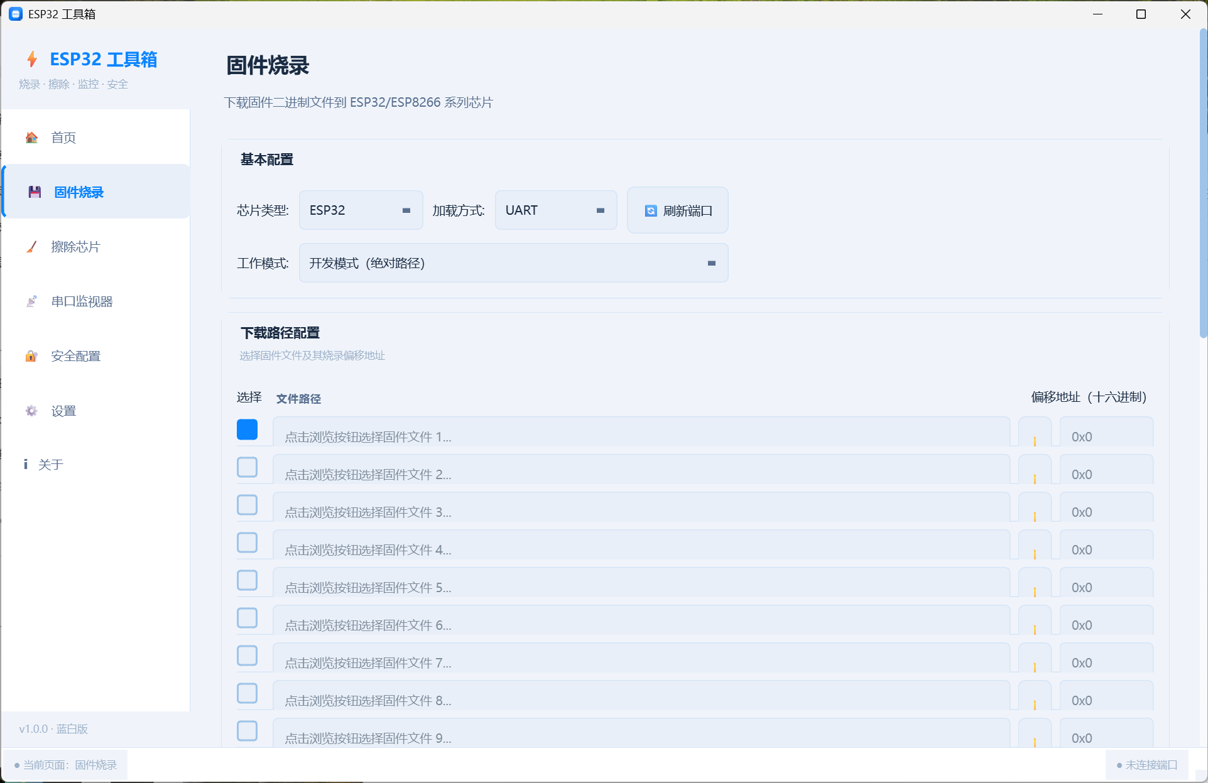Open the 加载方式 UART dropdown
The height and width of the screenshot is (783, 1208).
coord(556,210)
